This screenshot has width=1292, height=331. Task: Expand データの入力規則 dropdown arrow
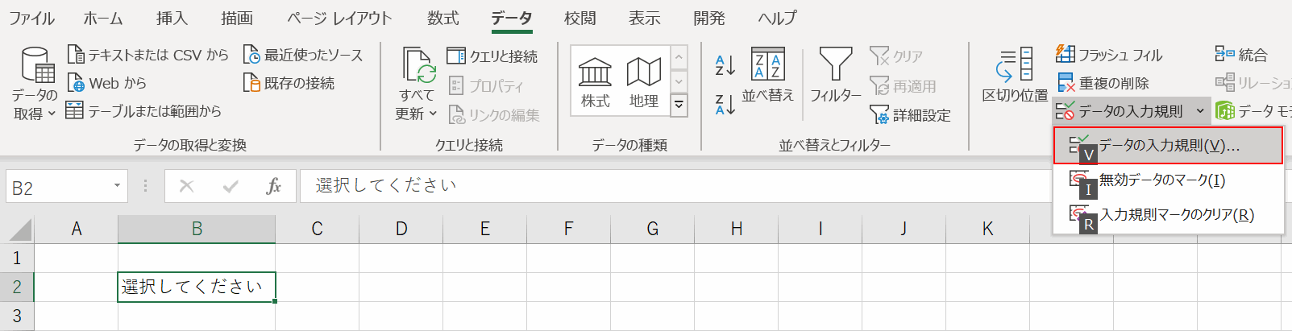click(x=1200, y=111)
